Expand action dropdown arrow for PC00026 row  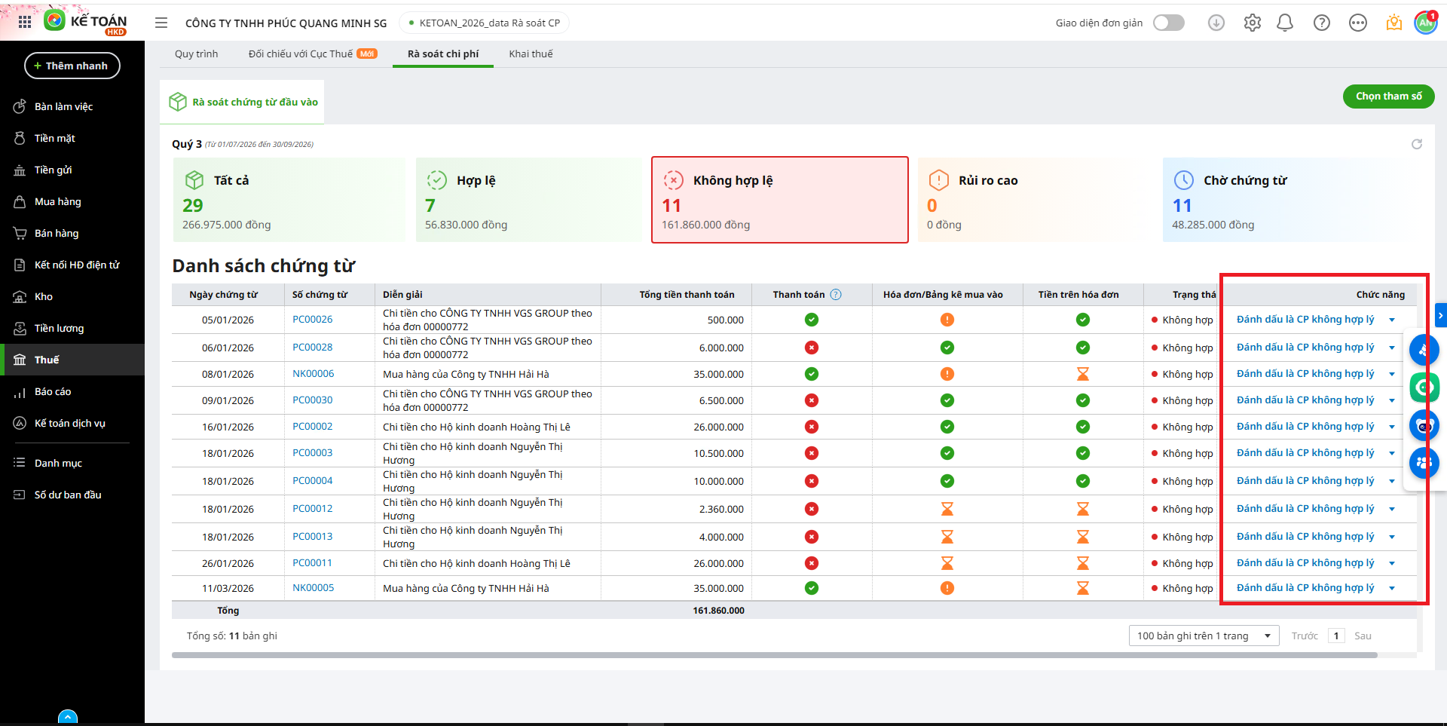tap(1392, 320)
